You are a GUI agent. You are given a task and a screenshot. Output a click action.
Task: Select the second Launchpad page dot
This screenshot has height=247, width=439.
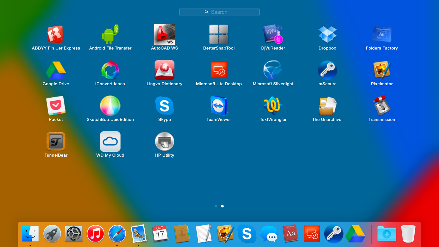[x=222, y=206]
